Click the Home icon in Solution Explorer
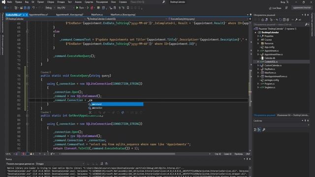 [x=262, y=20]
